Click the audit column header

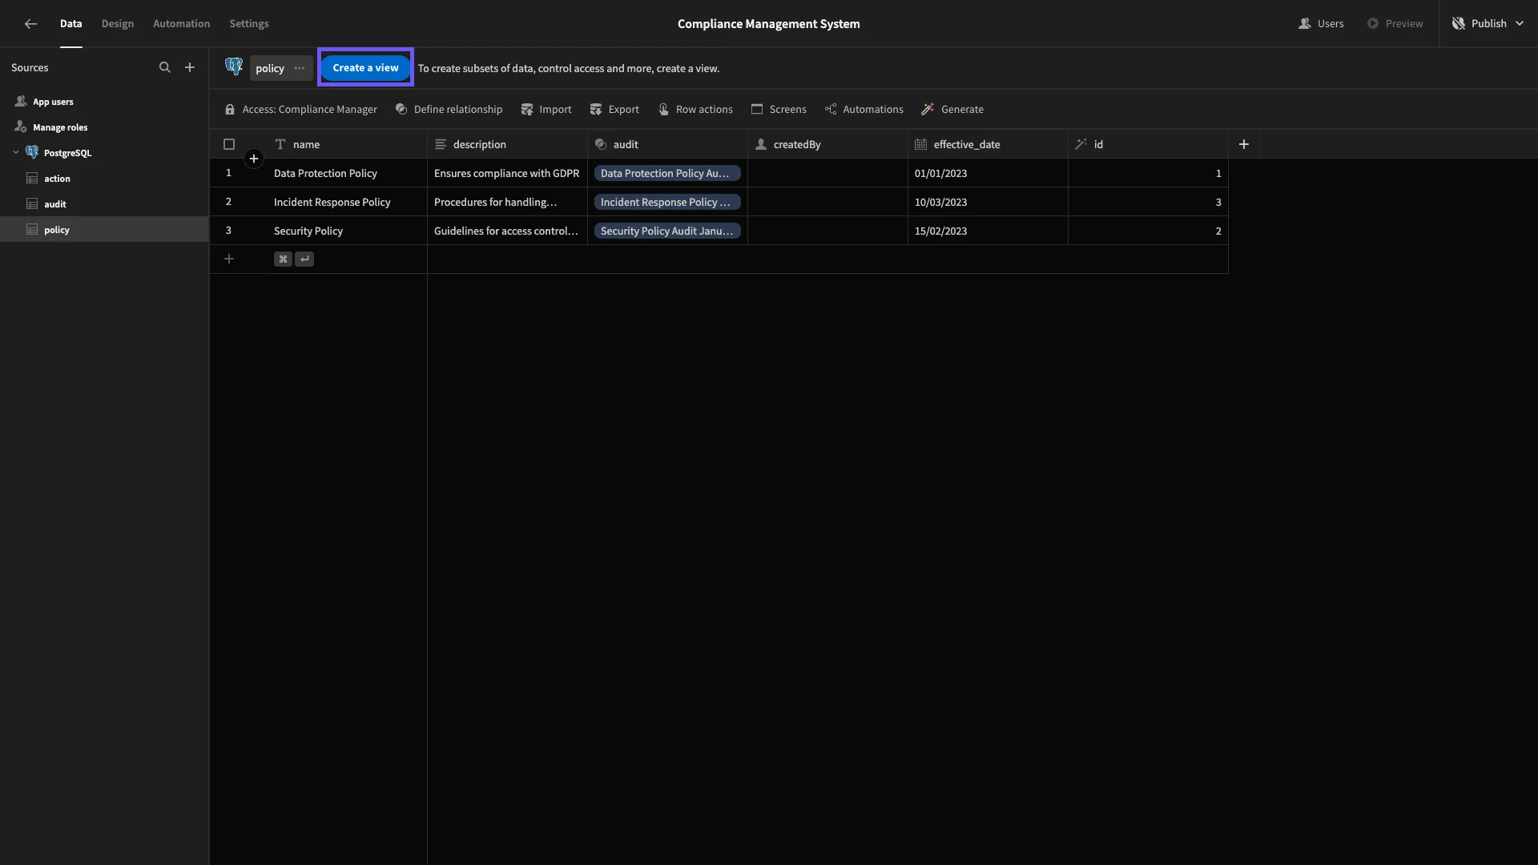tap(667, 144)
